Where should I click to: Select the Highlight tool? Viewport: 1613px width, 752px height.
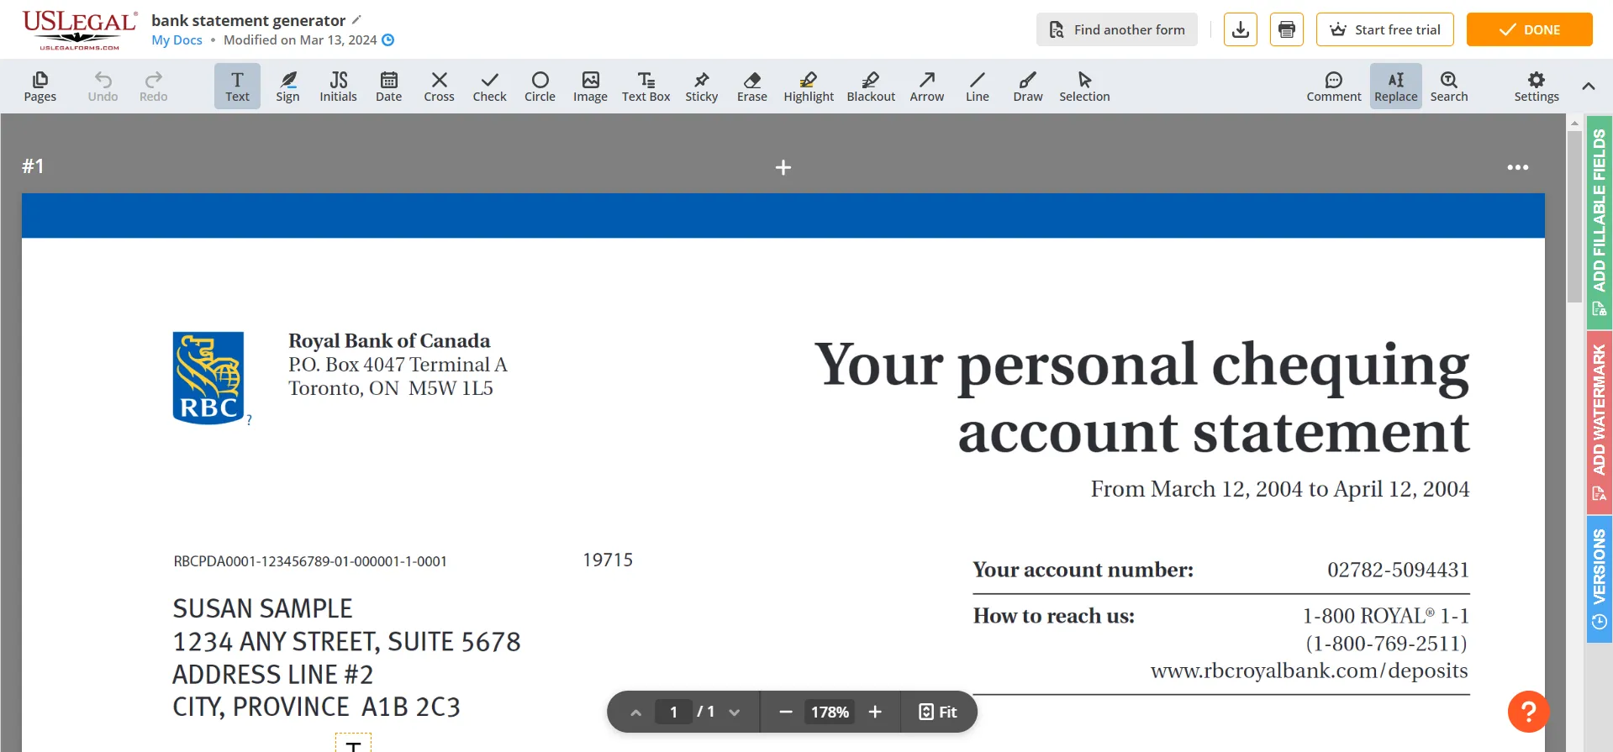[x=809, y=87]
